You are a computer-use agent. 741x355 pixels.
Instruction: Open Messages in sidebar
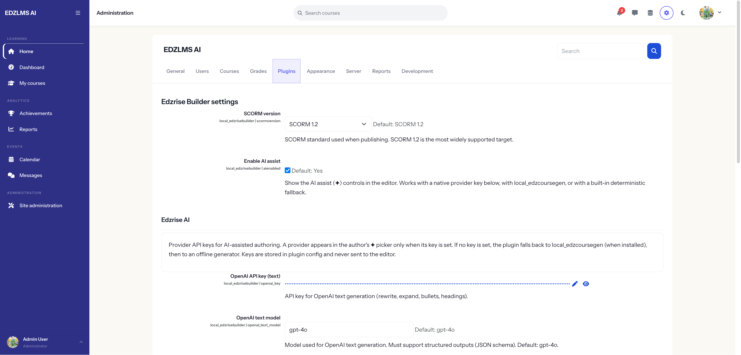coord(43,175)
